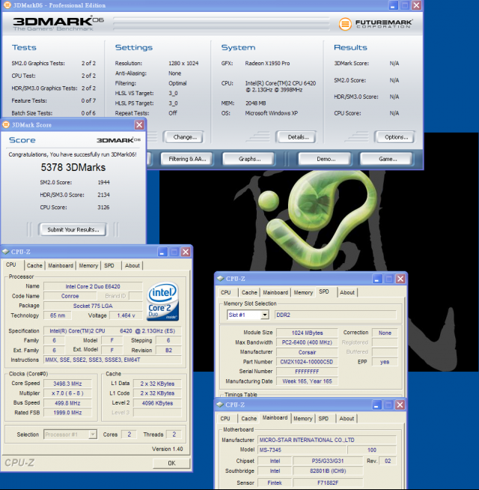Launch the Demo... button
Viewport: 479px width, 490px height.
pyautogui.click(x=325, y=159)
